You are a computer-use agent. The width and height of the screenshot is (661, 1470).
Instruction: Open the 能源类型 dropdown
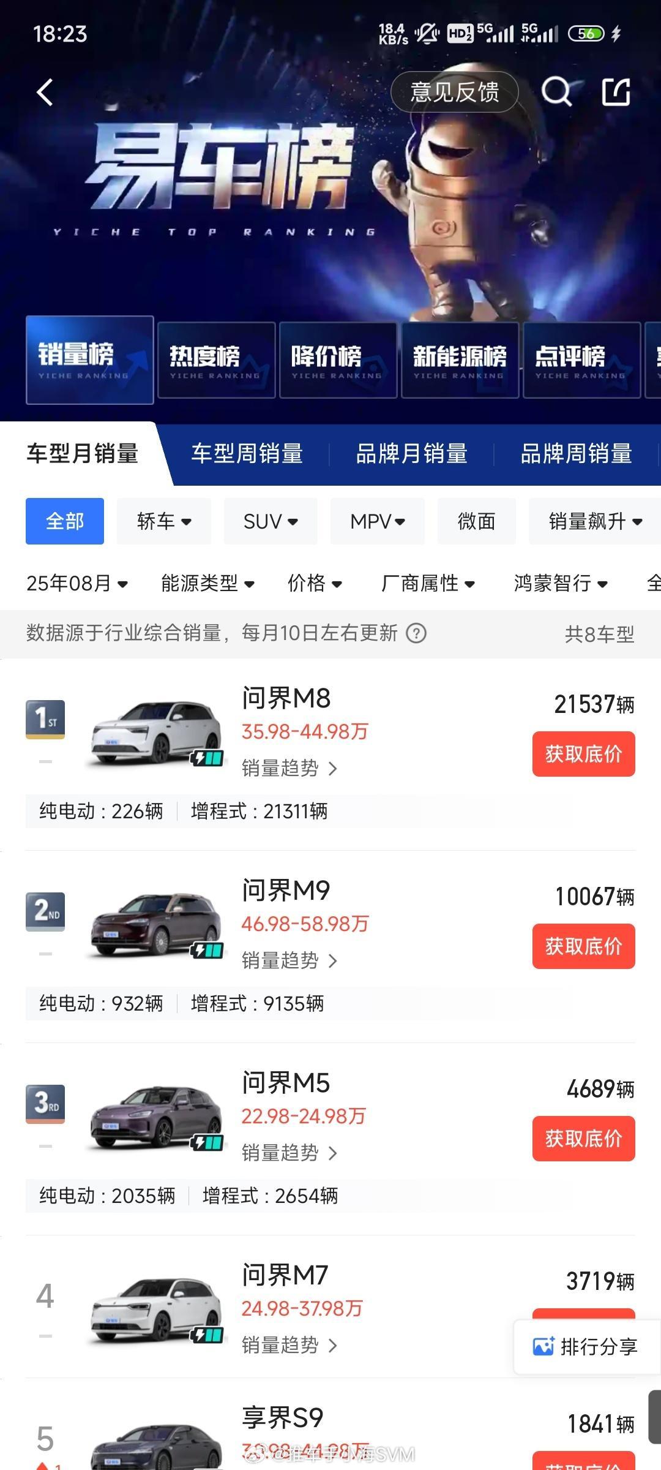[x=207, y=583]
